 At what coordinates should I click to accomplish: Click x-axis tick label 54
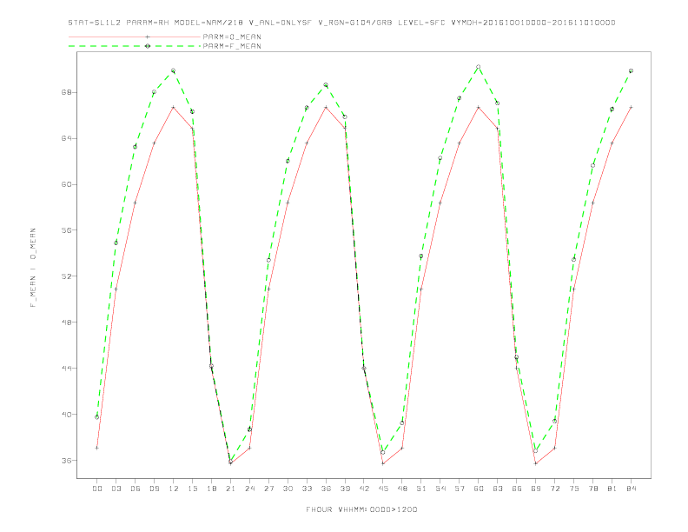(x=440, y=489)
